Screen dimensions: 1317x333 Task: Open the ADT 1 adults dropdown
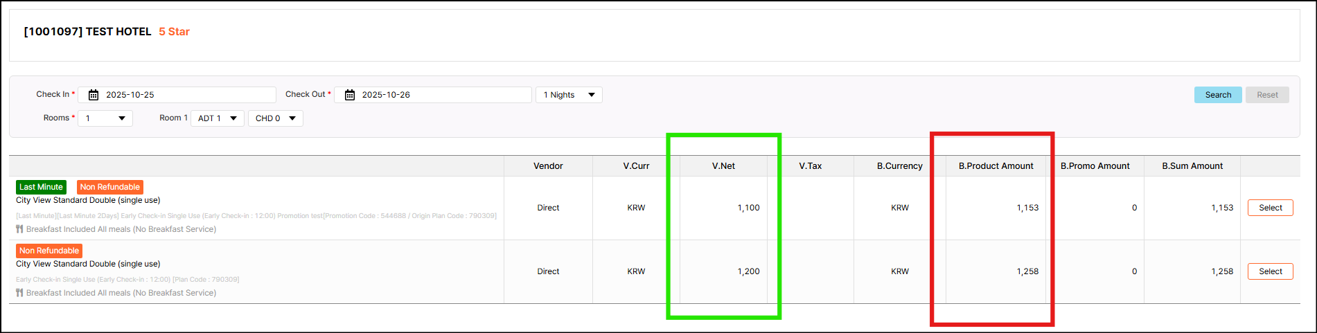click(217, 118)
